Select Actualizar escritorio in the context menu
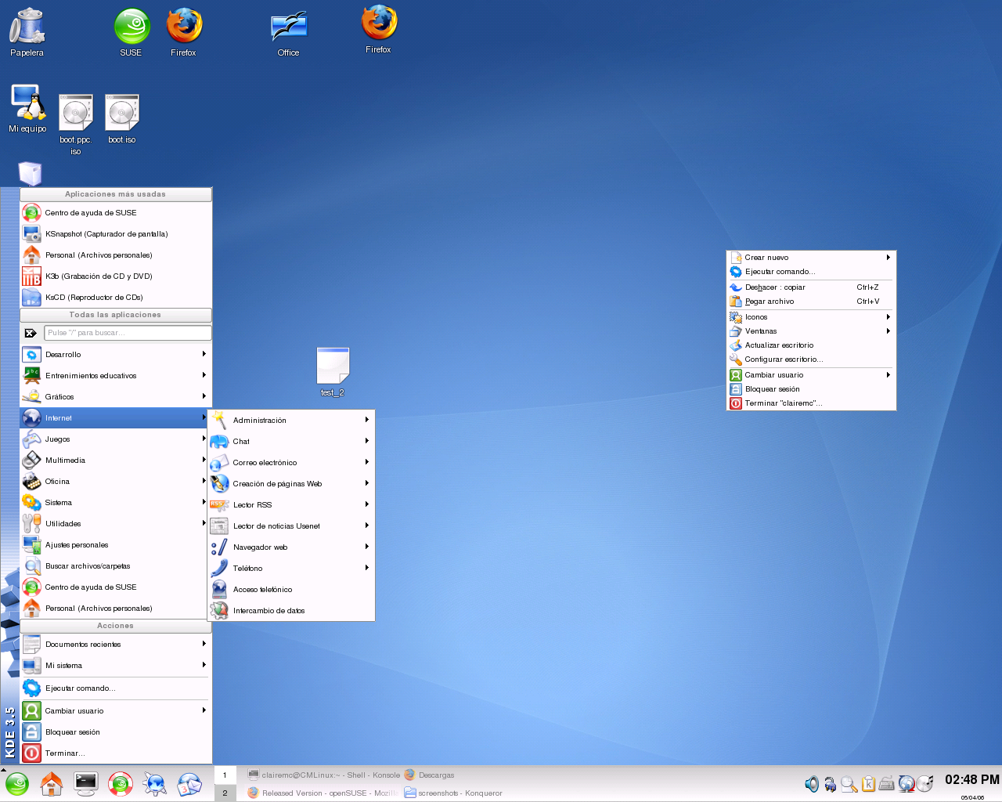1002x802 pixels. click(x=779, y=345)
